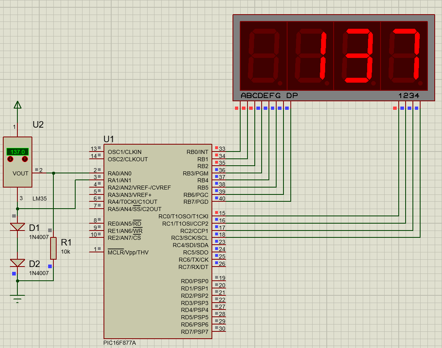This screenshot has width=442, height=348.
Task: Click the 'PIC16F877A' part name
Action: tap(120, 343)
